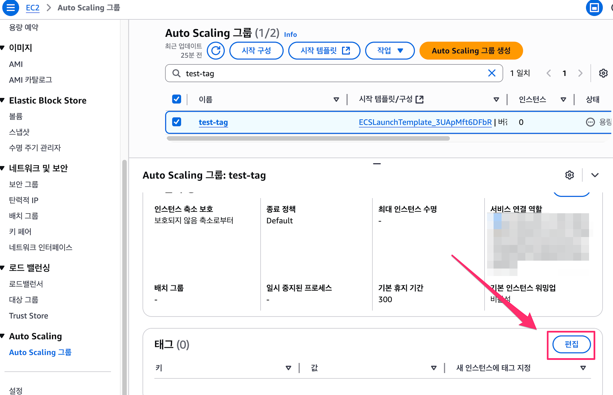The width and height of the screenshot is (613, 395).
Task: Click the table horizontal scrollbar
Action: click(x=308, y=138)
